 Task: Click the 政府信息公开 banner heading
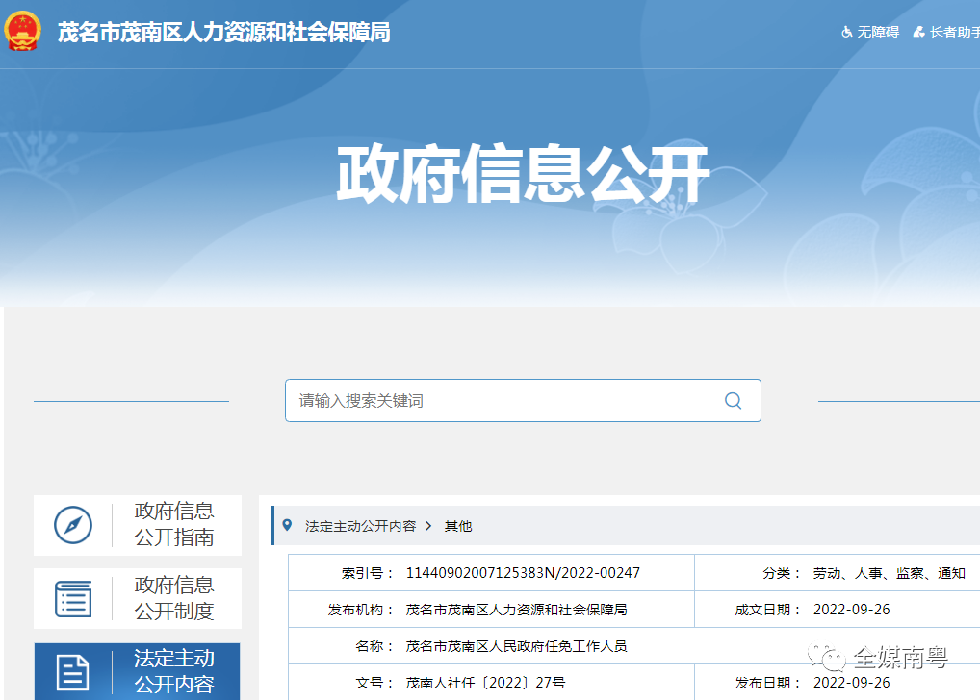(x=523, y=174)
